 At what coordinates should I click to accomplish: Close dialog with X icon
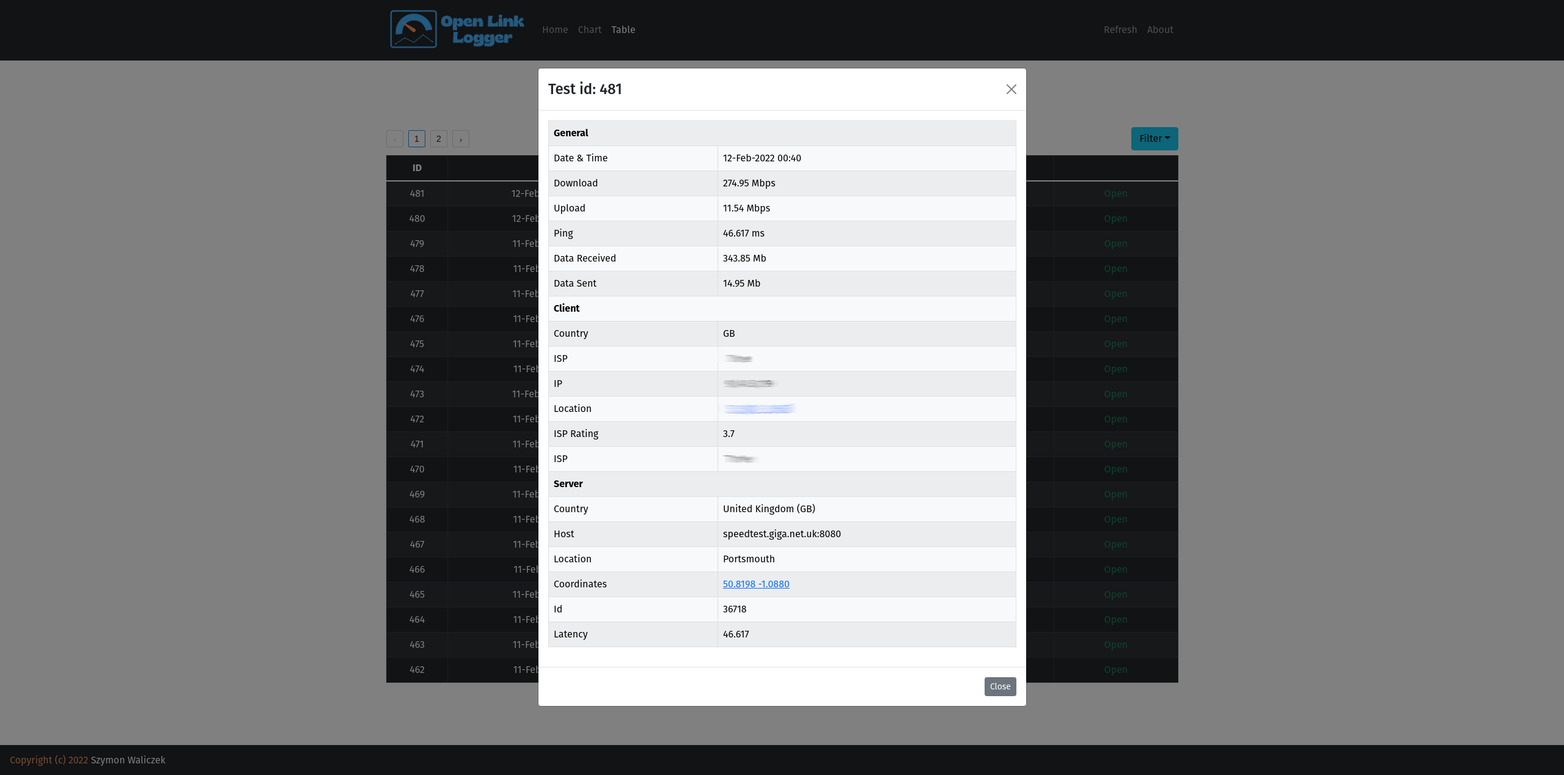[1011, 89]
